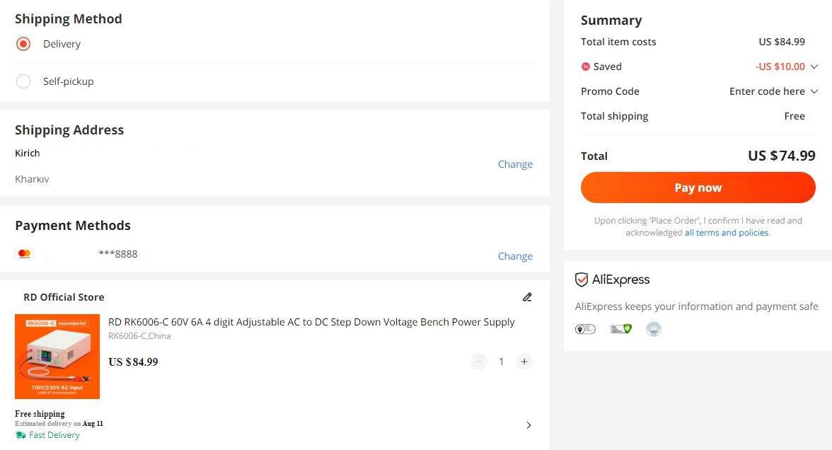This screenshot has height=450, width=832.
Task: Click the RK6006-C power supply product thumbnail
Action: pyautogui.click(x=57, y=357)
